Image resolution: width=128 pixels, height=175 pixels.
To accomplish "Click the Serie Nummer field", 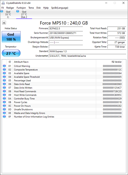I will [x=66, y=33].
